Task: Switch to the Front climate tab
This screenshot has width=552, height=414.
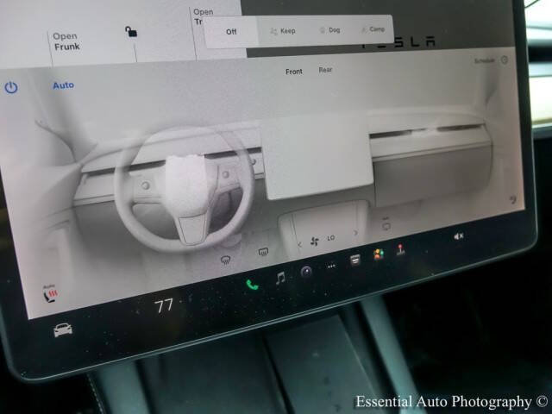Action: (293, 72)
